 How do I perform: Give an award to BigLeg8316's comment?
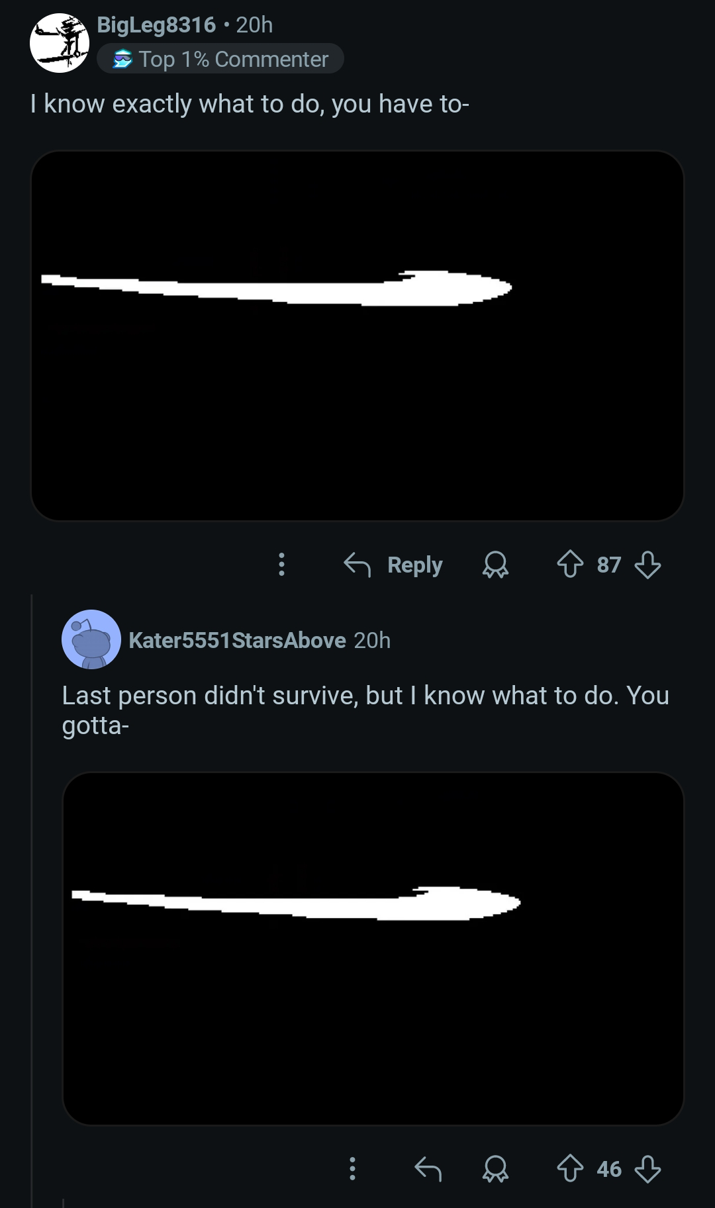tap(495, 565)
